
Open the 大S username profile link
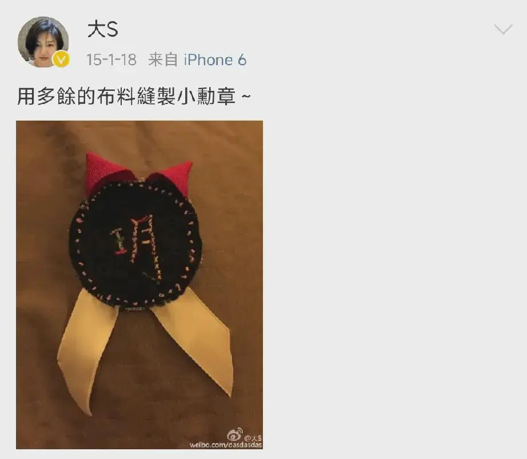click(102, 30)
